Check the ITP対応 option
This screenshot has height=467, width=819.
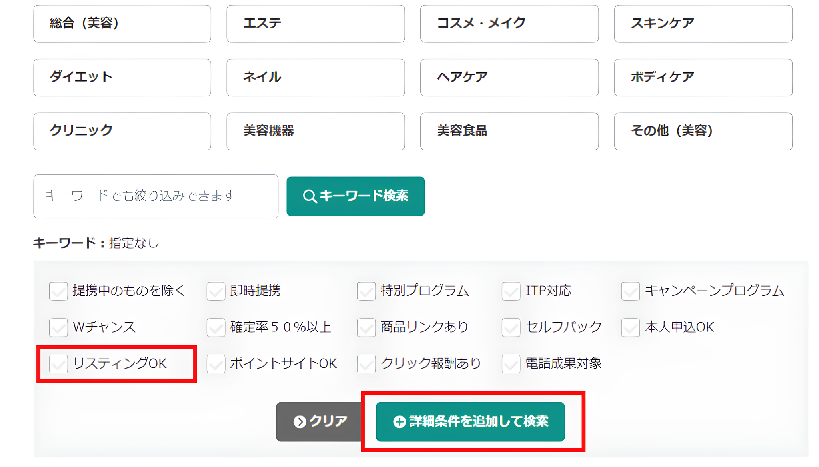click(511, 291)
